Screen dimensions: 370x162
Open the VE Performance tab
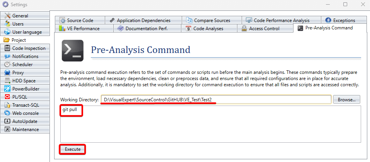pos(84,28)
